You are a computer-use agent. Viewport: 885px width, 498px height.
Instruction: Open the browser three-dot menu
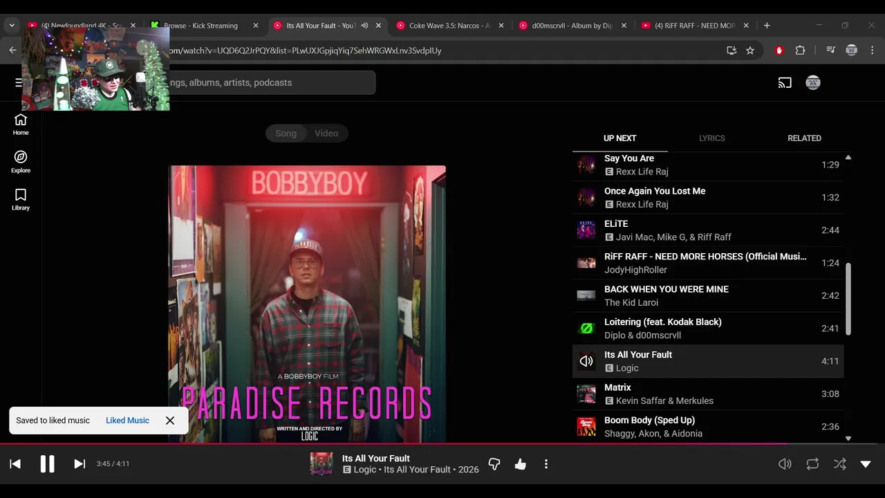click(873, 50)
